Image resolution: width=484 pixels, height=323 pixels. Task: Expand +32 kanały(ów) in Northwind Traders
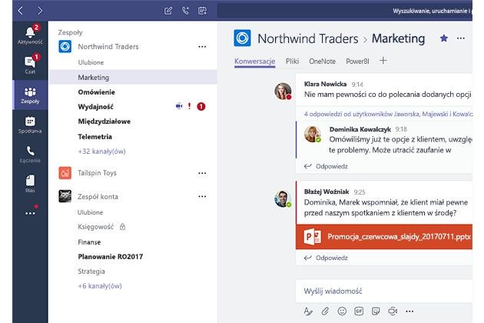[x=101, y=152]
